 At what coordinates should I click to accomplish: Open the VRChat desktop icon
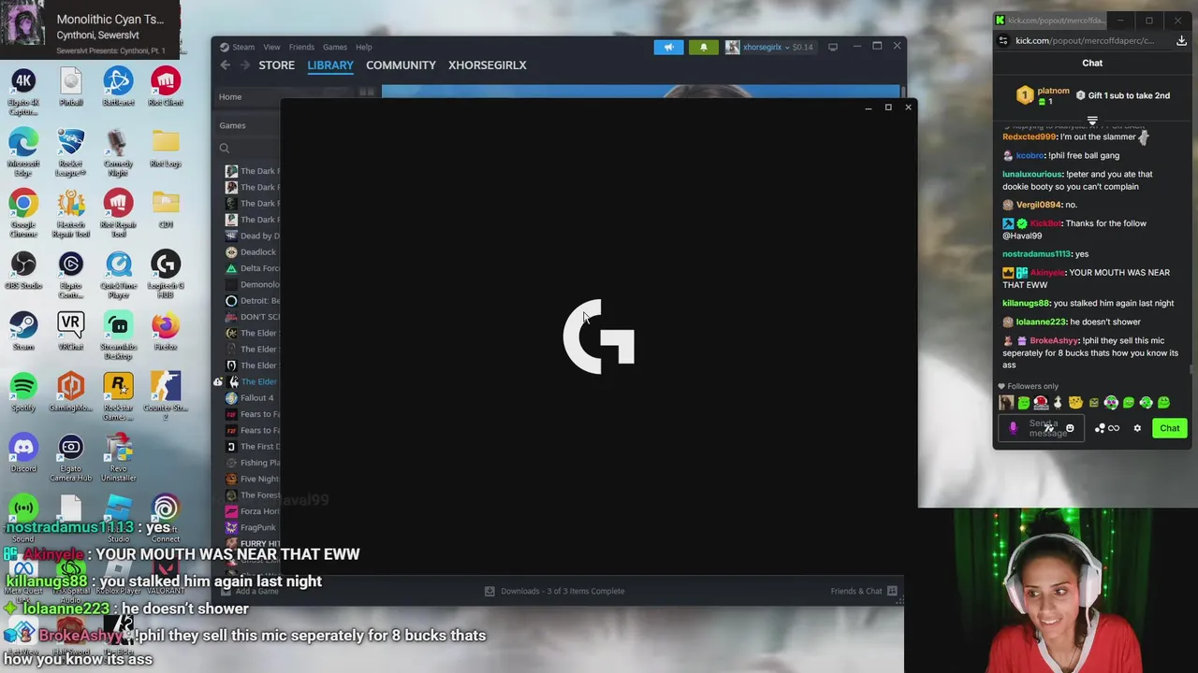pos(71,331)
